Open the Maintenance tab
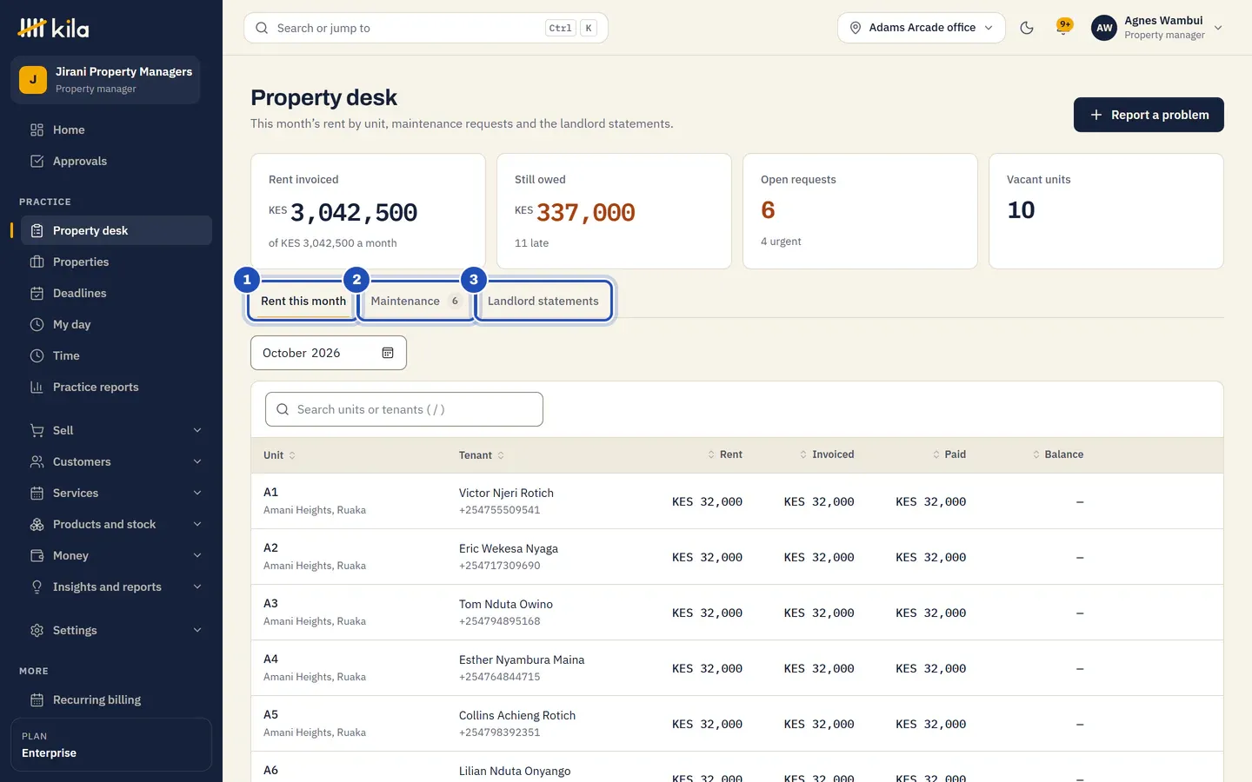Screen dimensions: 1252x782 [x=416, y=301]
